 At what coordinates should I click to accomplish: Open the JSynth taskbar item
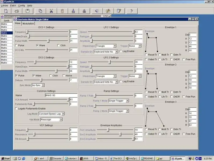click(178, 159)
